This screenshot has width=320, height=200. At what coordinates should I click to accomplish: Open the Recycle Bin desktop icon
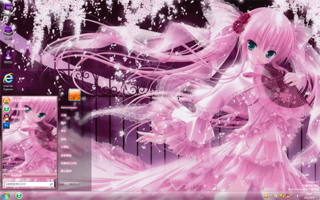click(8, 57)
